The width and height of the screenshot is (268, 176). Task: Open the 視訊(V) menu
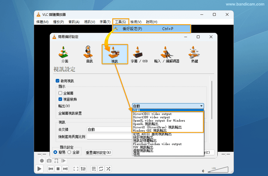click(x=90, y=22)
